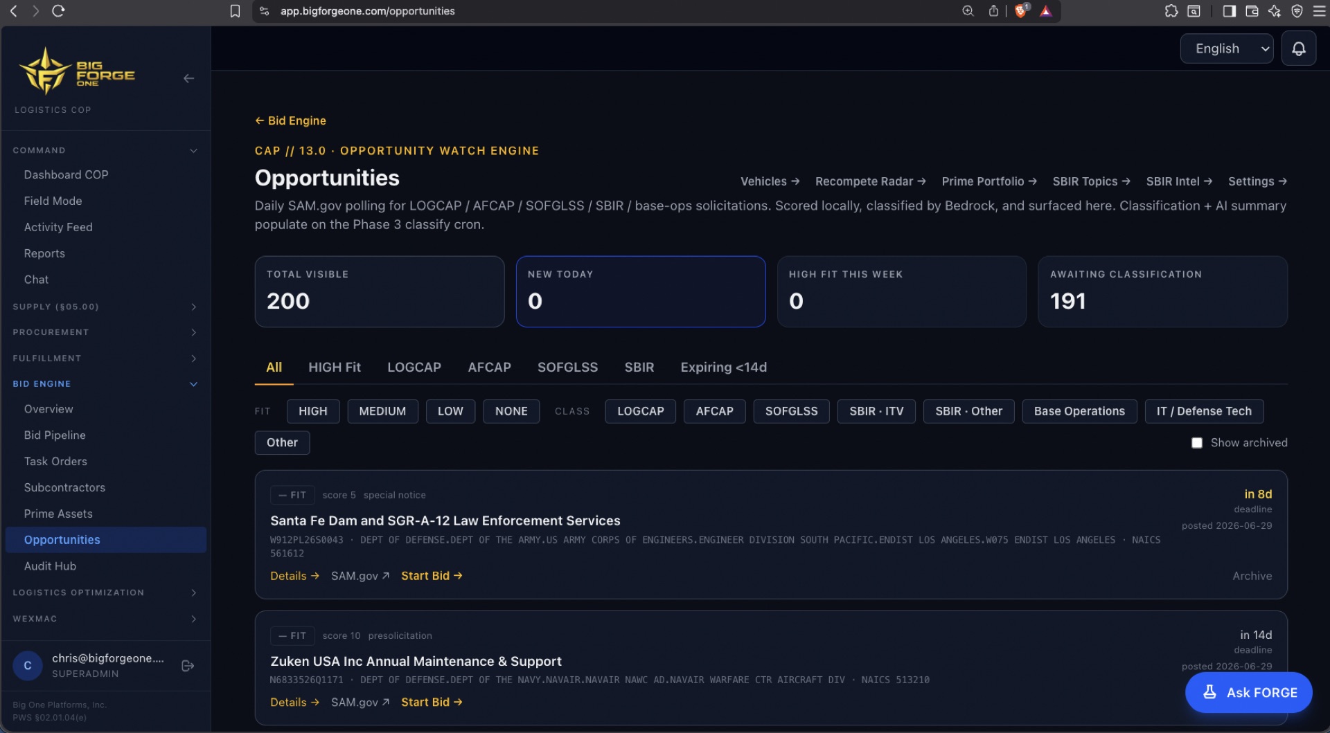This screenshot has height=733, width=1330.
Task: Open the Leo AI sparkle icon
Action: [x=1274, y=11]
